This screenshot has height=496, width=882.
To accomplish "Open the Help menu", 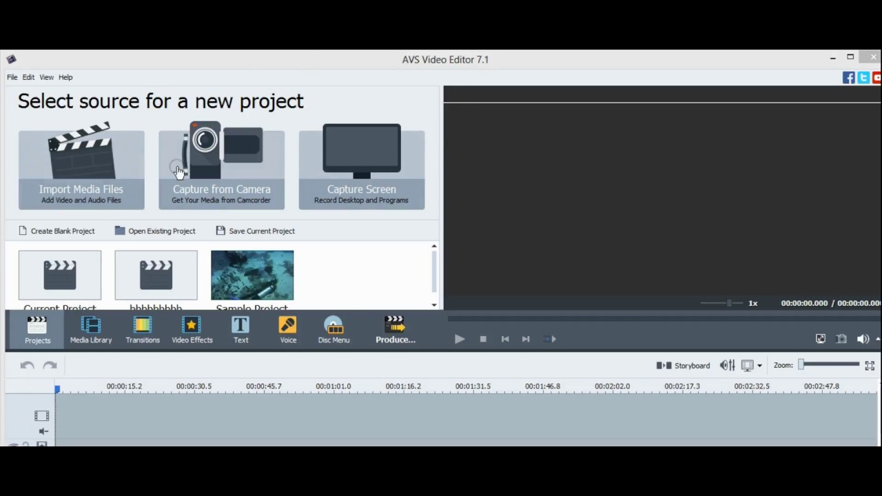I will (x=65, y=77).
